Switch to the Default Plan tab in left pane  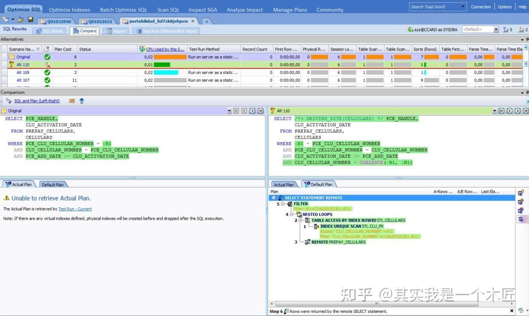53,184
